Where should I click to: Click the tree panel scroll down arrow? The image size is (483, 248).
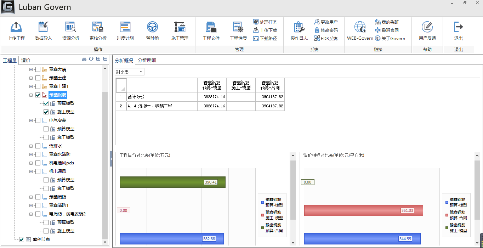click(x=105, y=242)
